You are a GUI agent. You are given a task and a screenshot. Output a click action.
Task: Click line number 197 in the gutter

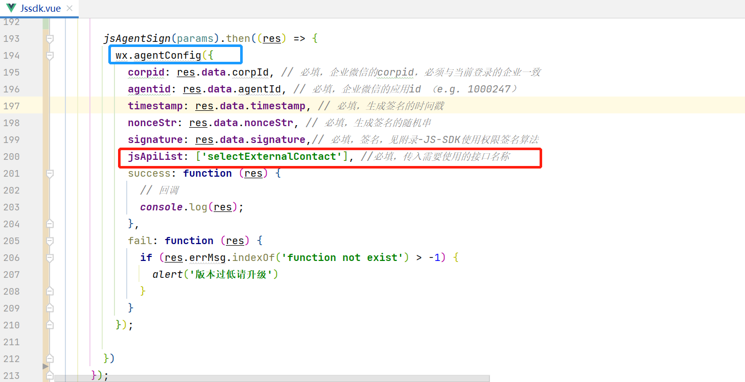coord(11,106)
